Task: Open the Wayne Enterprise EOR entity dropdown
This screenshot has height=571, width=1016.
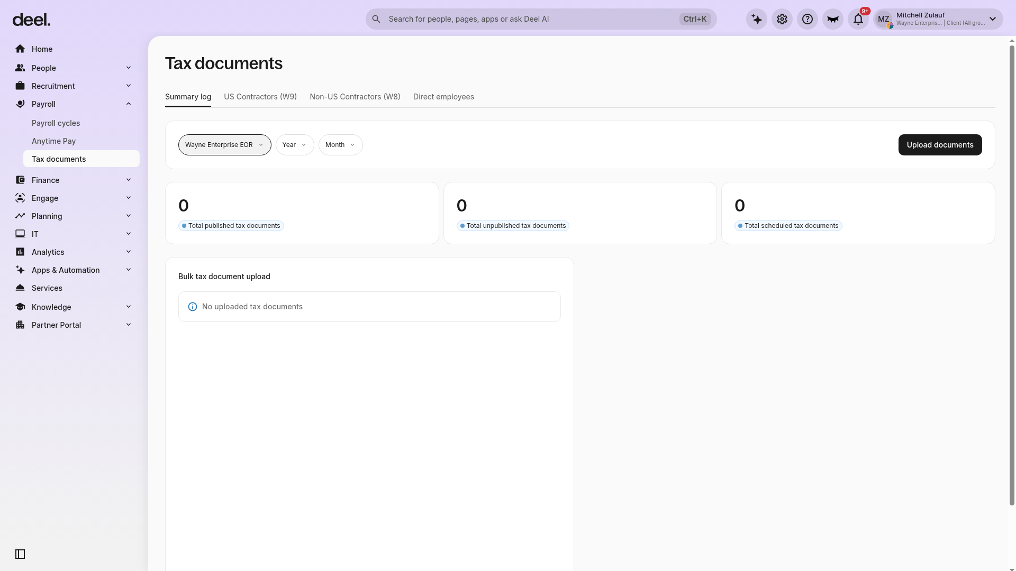Action: (225, 145)
